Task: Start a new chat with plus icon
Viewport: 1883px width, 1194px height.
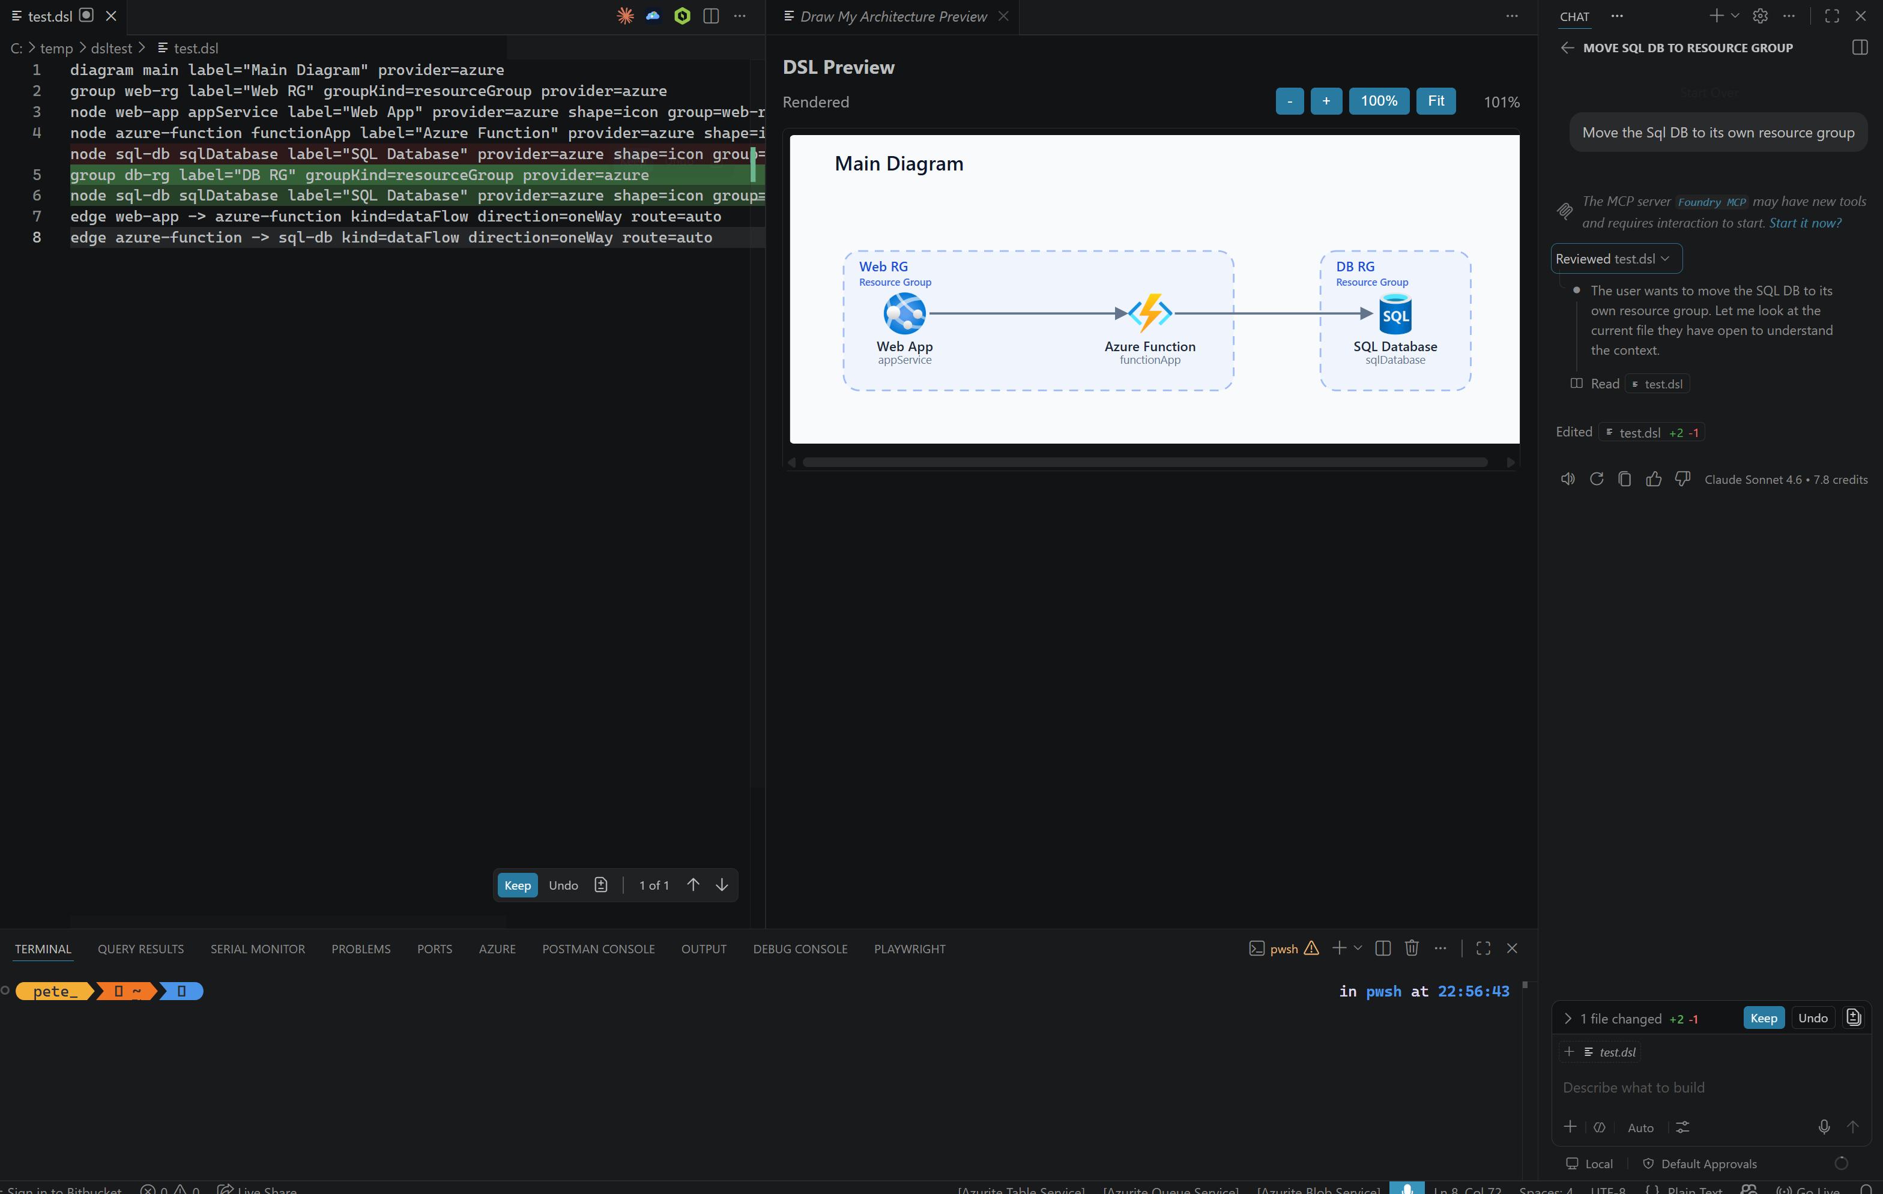Action: click(x=1715, y=16)
